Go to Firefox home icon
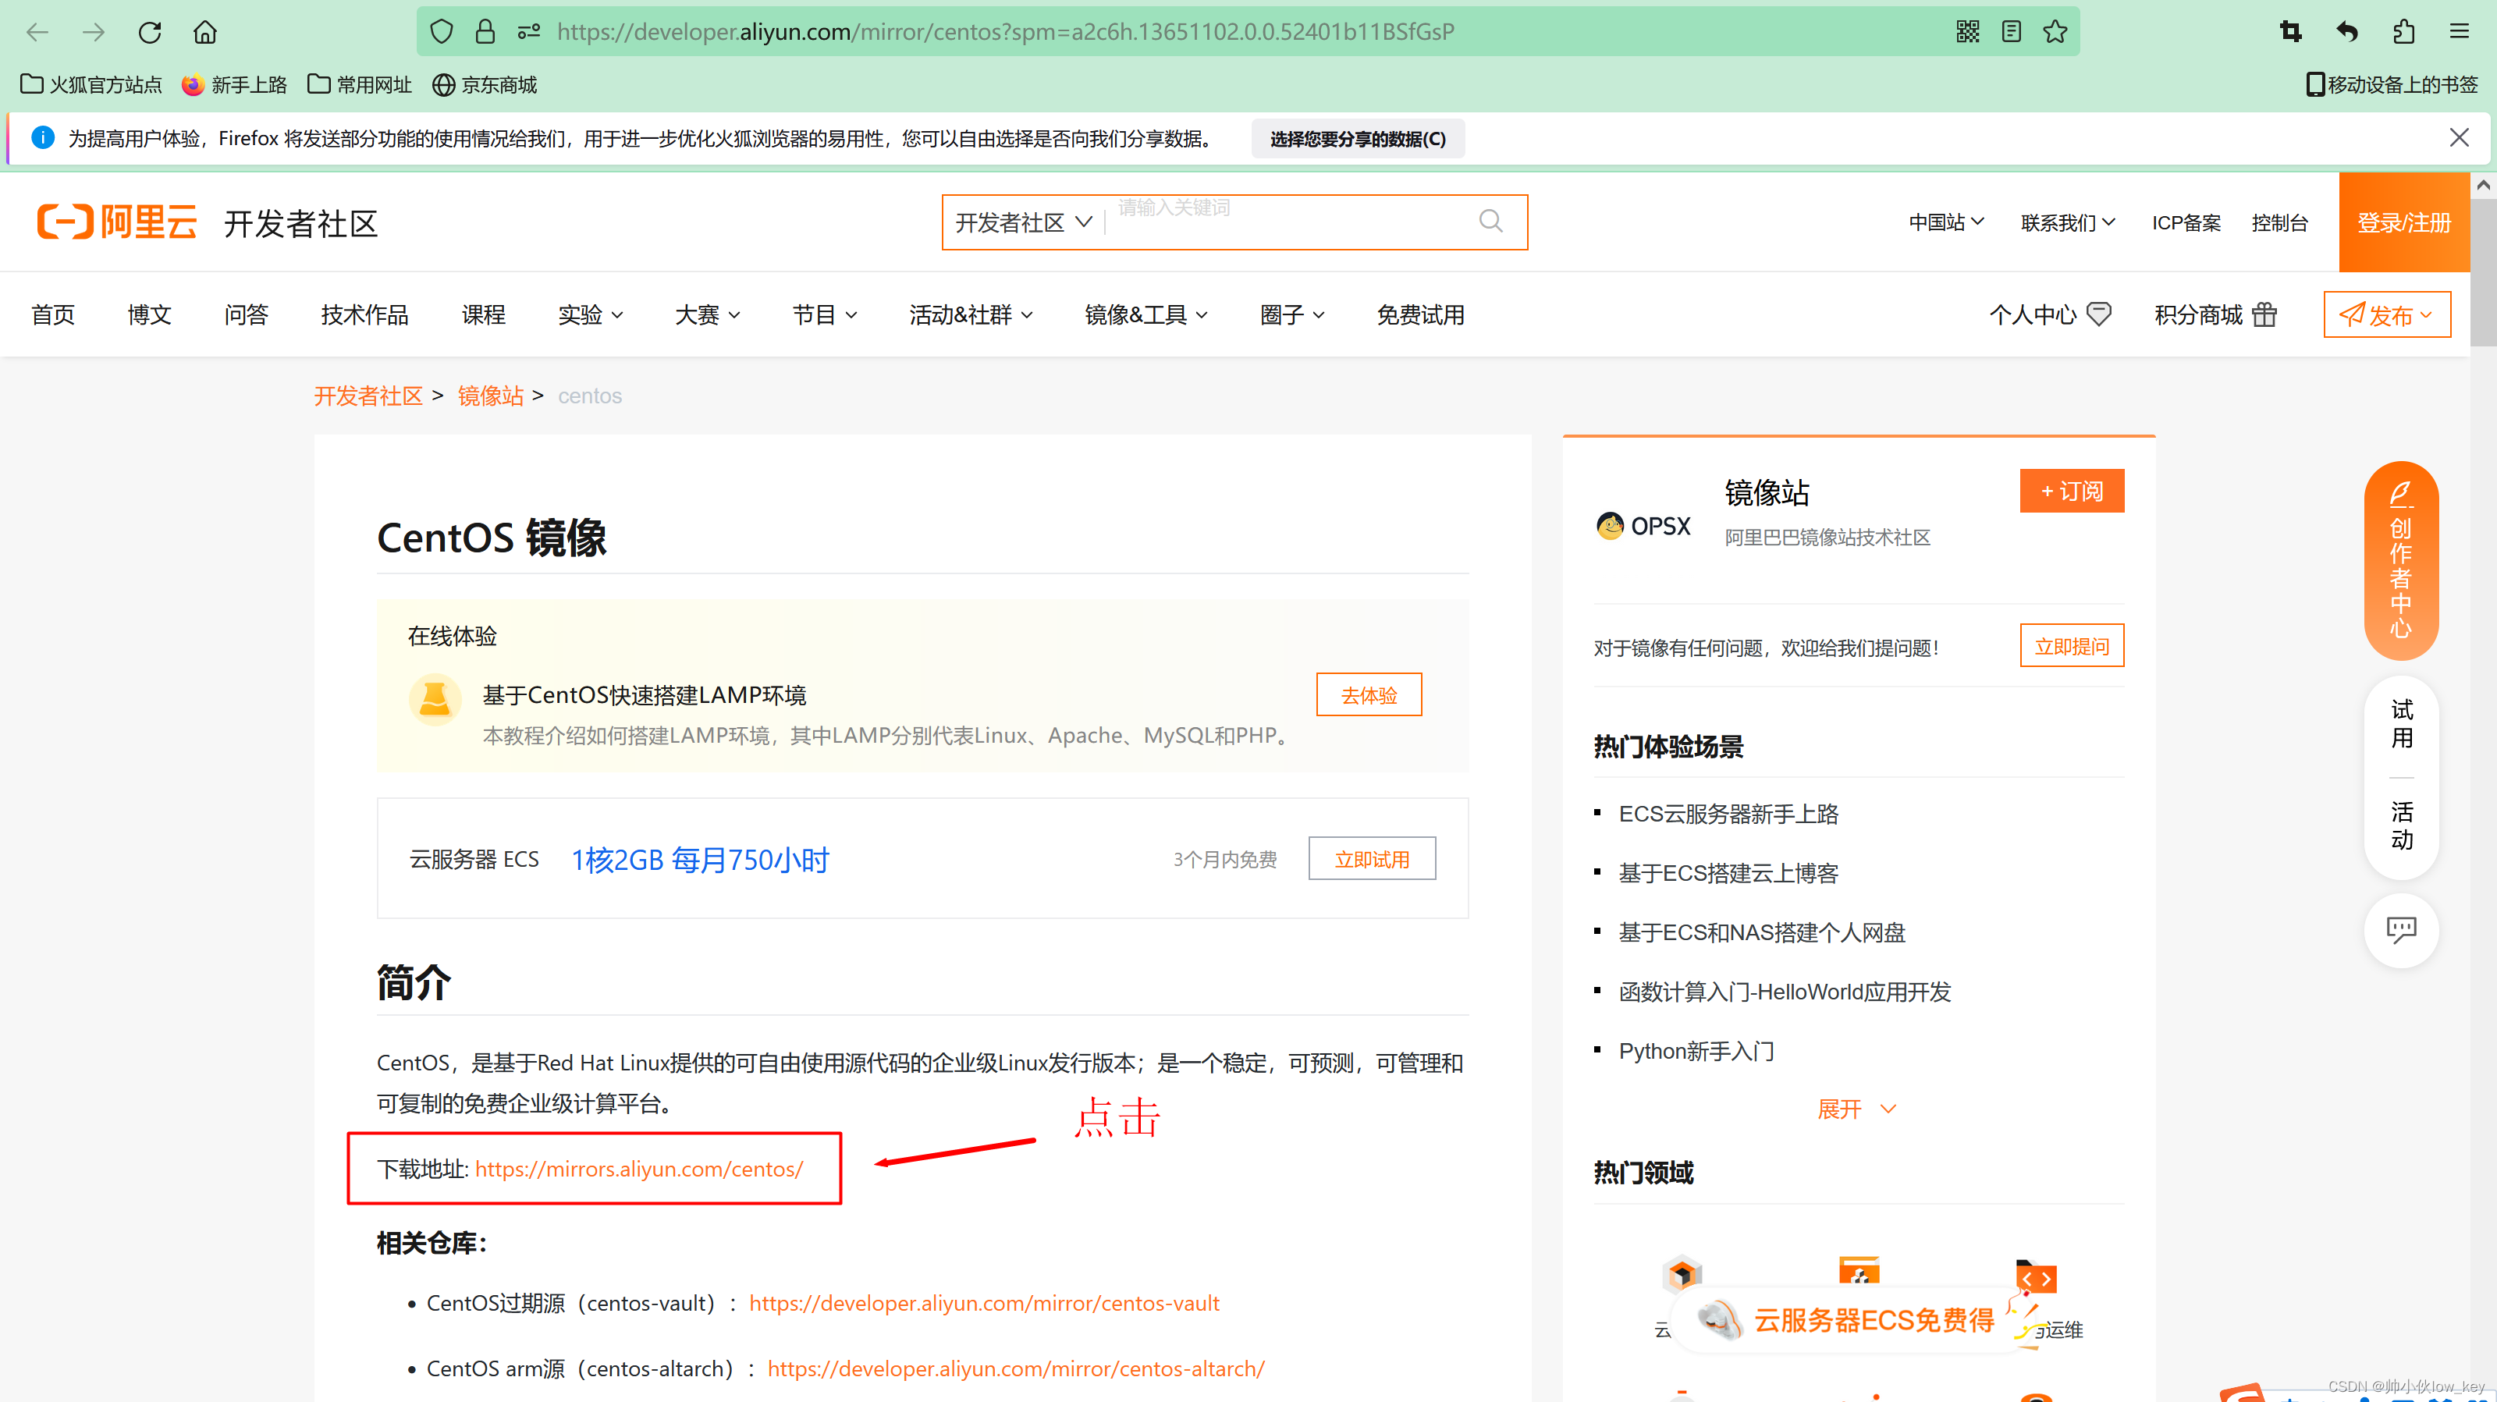The width and height of the screenshot is (2497, 1402). coord(205,32)
